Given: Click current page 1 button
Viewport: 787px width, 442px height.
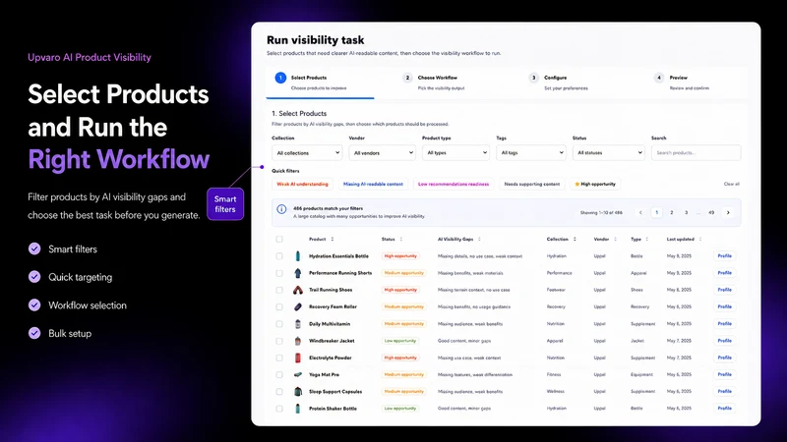Looking at the screenshot, I should [656, 212].
